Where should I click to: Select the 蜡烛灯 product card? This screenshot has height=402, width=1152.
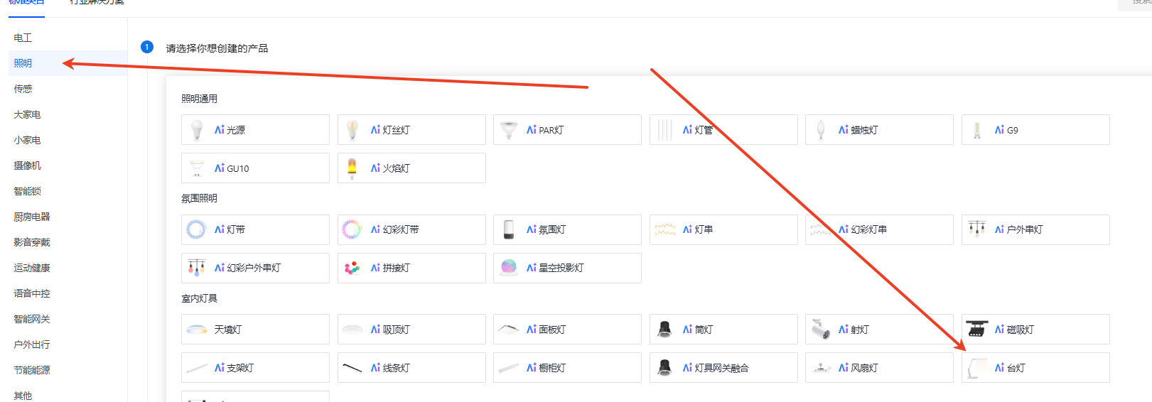879,130
